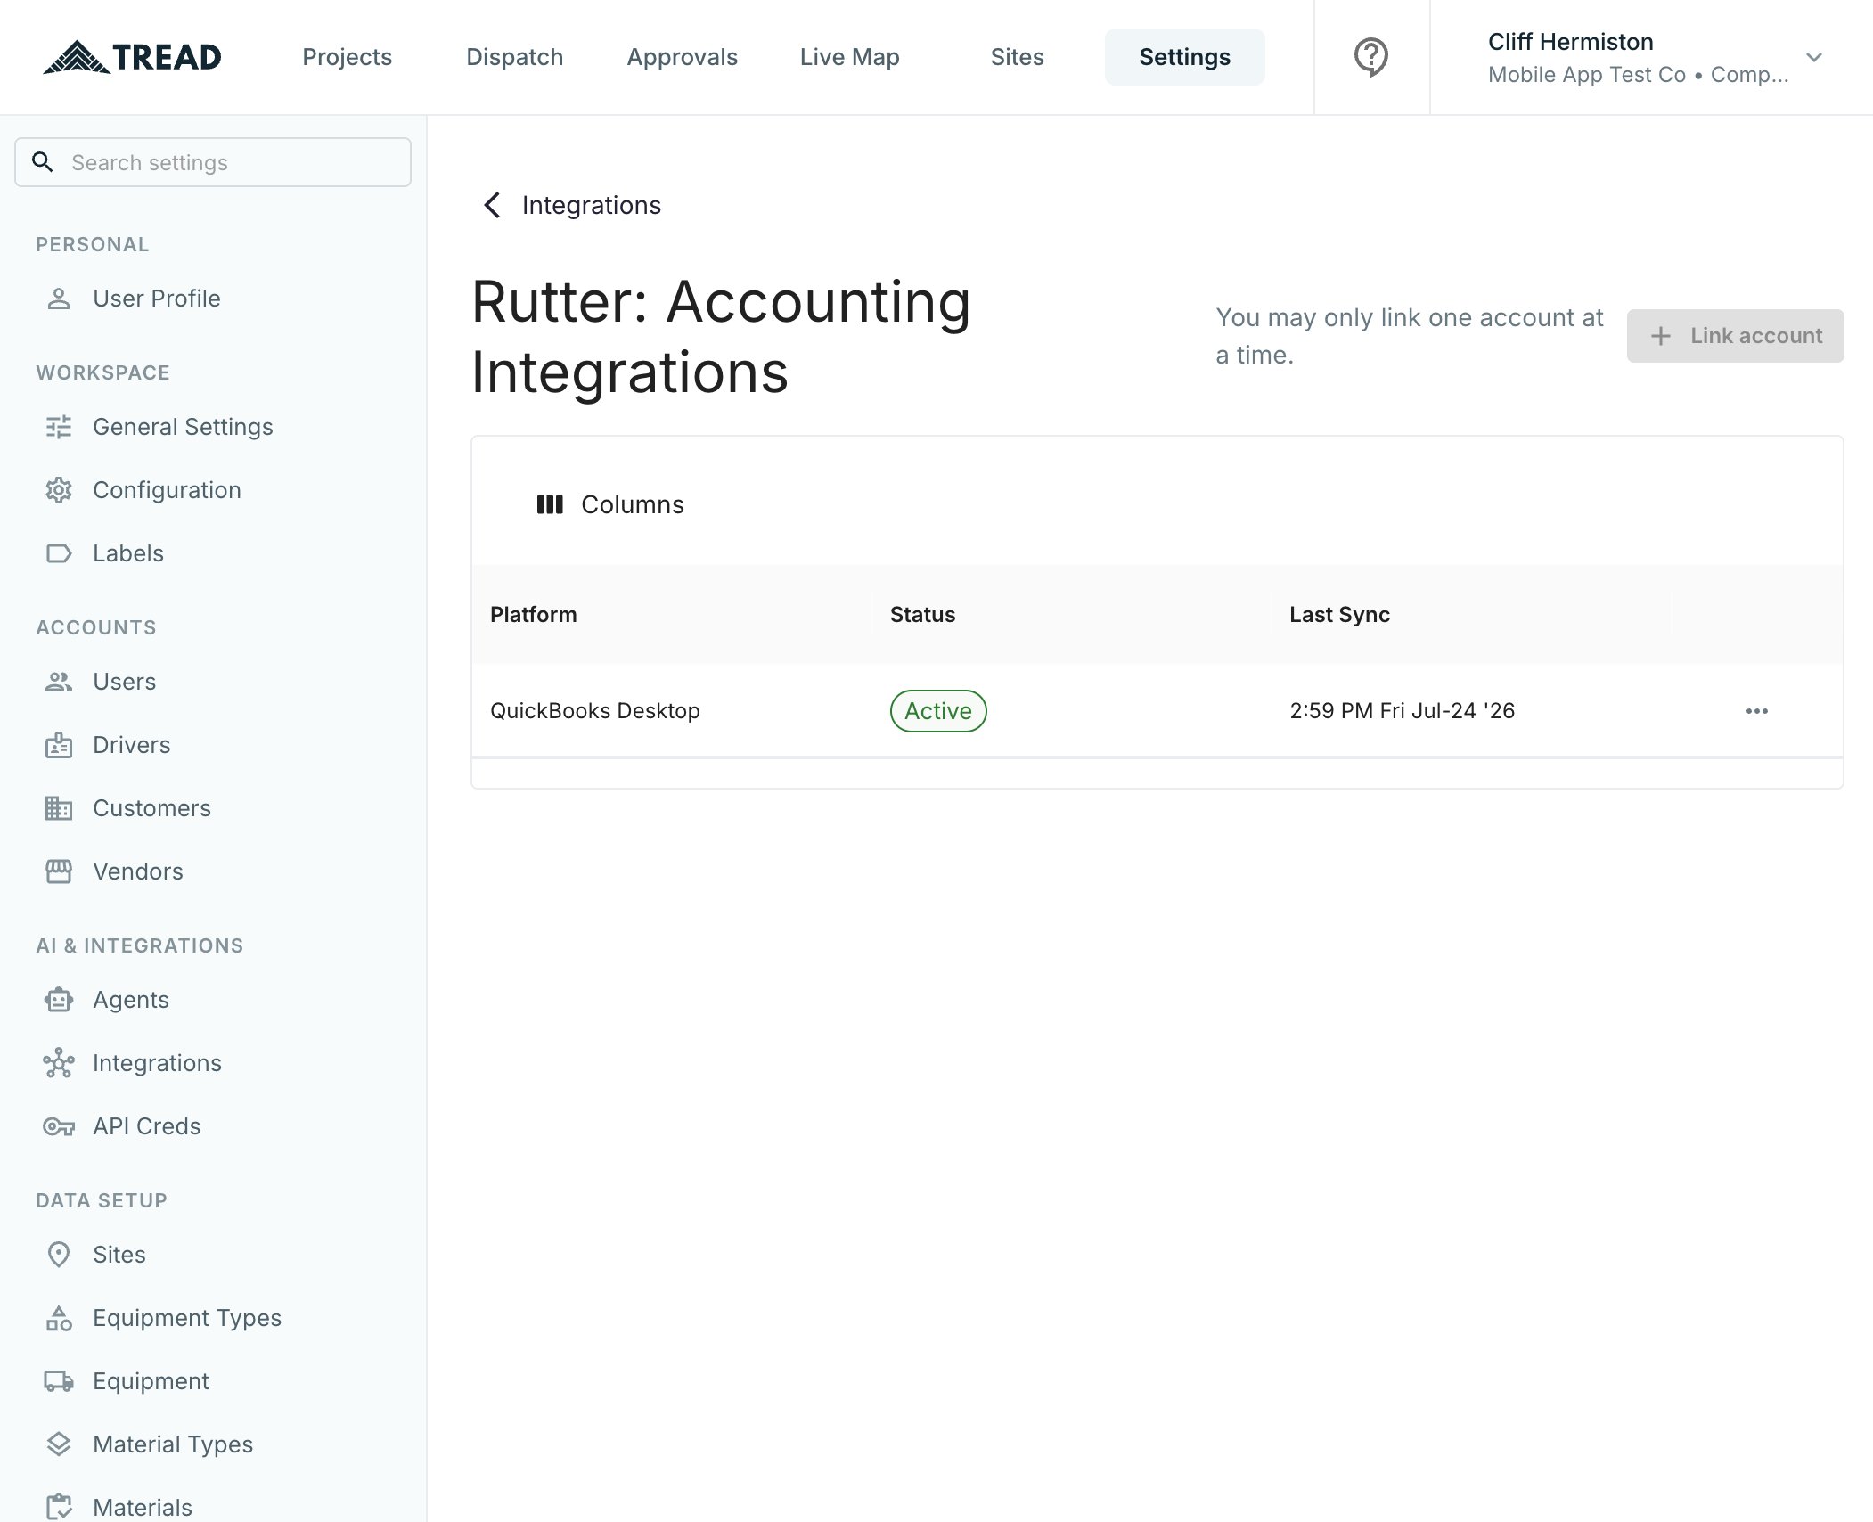
Task: Focus the Search settings input field
Action: [x=213, y=162]
